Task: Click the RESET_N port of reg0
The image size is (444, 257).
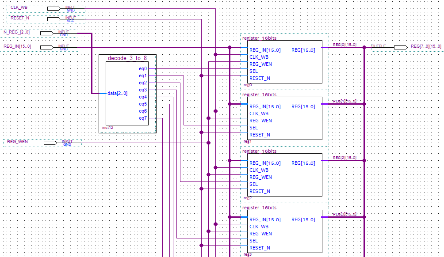Action: [x=260, y=78]
